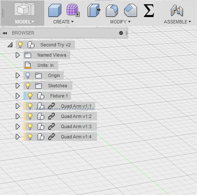Hide Quad Arm v1:2 via light bulb
197x195 pixels.
click(30, 116)
